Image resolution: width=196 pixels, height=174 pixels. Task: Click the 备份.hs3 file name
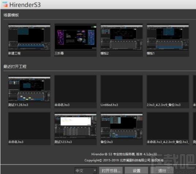(107, 142)
